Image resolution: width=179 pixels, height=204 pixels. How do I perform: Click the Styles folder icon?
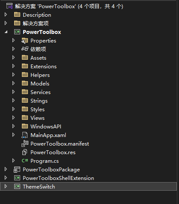click(x=25, y=109)
